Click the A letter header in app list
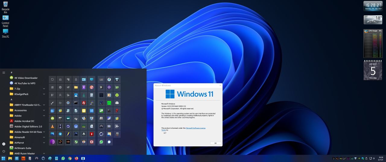Image resolution: width=386 pixels, height=162 pixels. [11, 99]
